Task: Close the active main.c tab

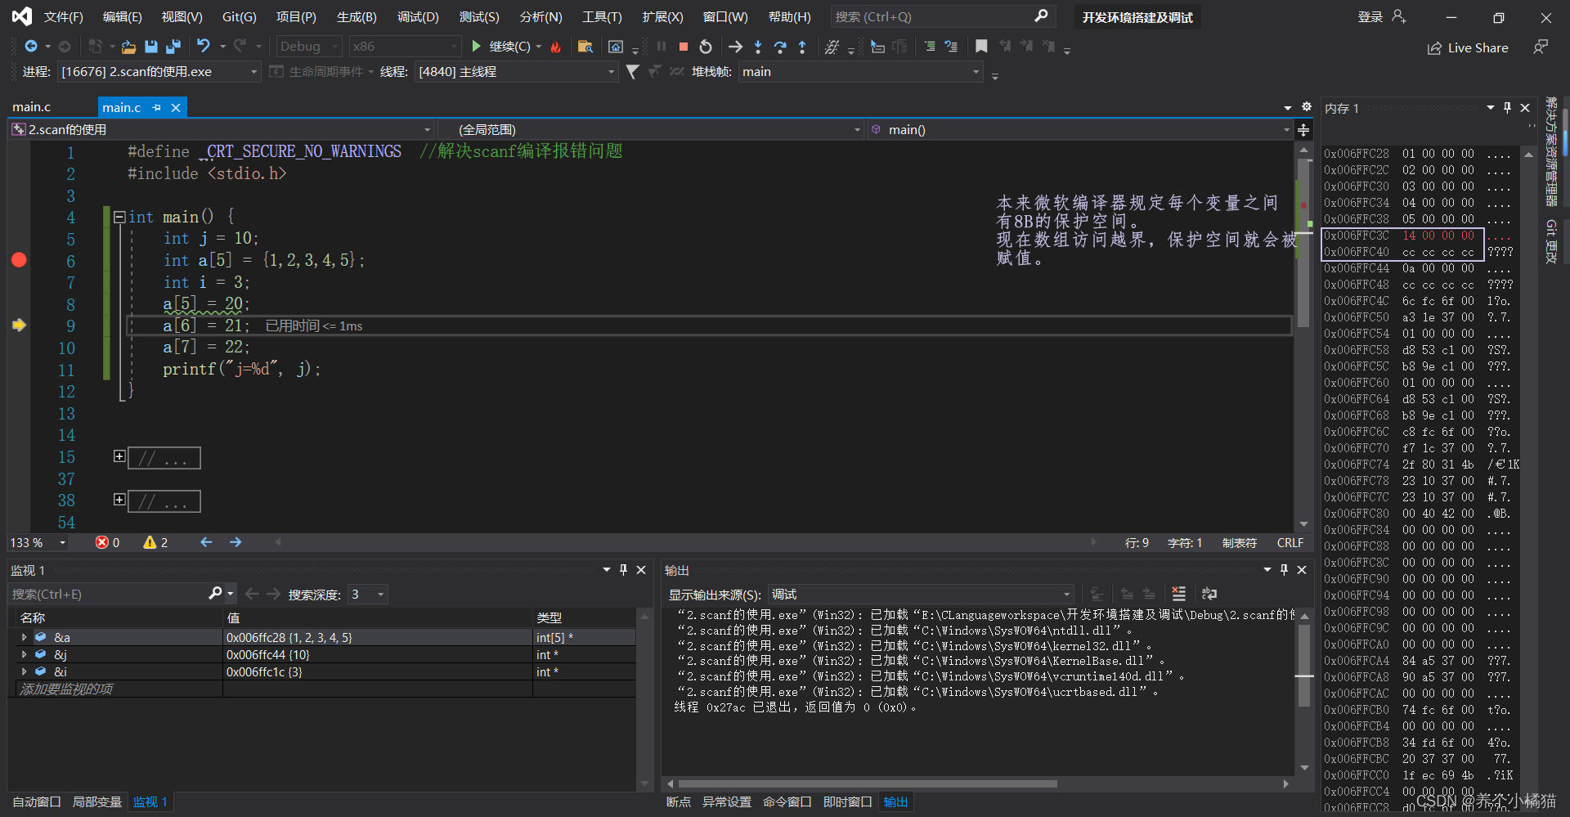Action: coord(176,107)
